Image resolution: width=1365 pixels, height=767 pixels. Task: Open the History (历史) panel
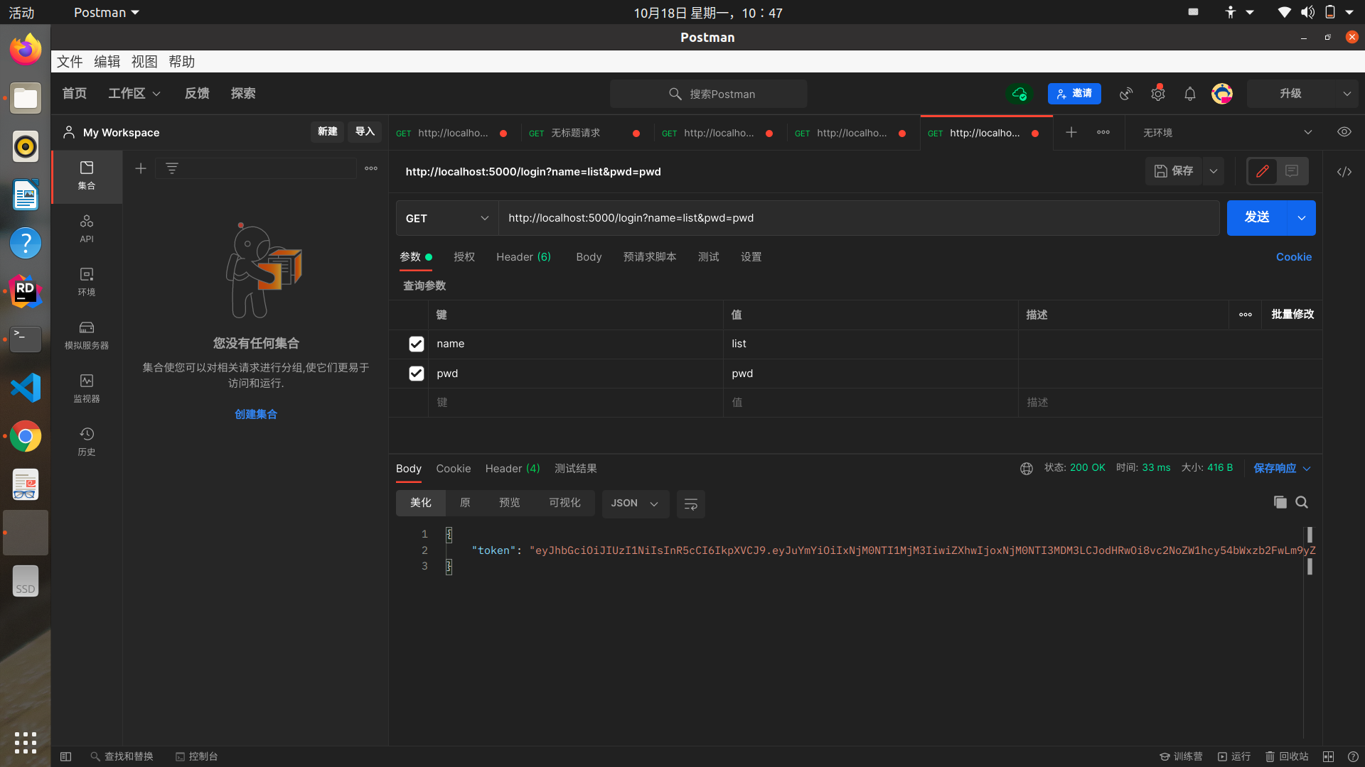[87, 442]
